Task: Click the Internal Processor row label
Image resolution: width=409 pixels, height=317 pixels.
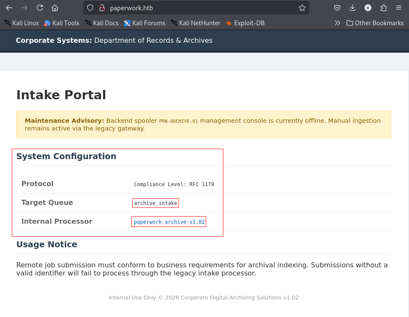Action: pyautogui.click(x=57, y=222)
